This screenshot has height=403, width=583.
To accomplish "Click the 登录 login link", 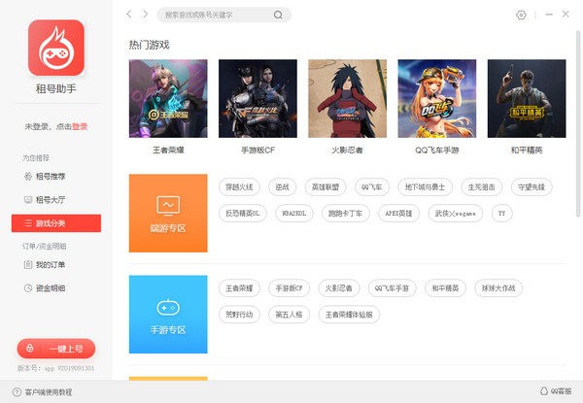I will (80, 126).
